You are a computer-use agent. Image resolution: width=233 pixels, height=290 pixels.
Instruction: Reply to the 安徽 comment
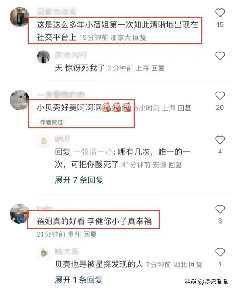tap(175, 165)
